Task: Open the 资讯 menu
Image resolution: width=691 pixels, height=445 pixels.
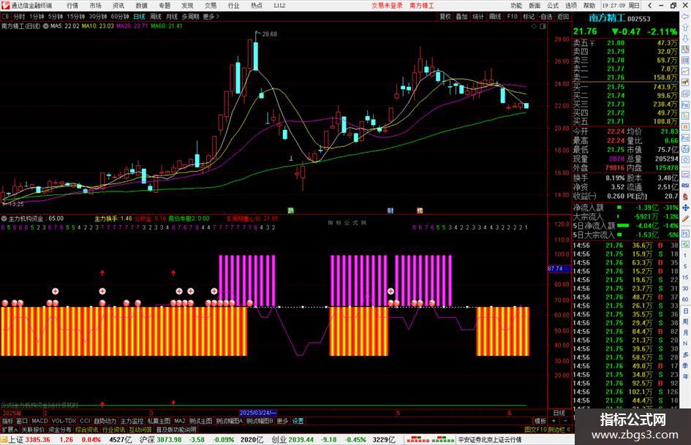Action: pos(118,6)
